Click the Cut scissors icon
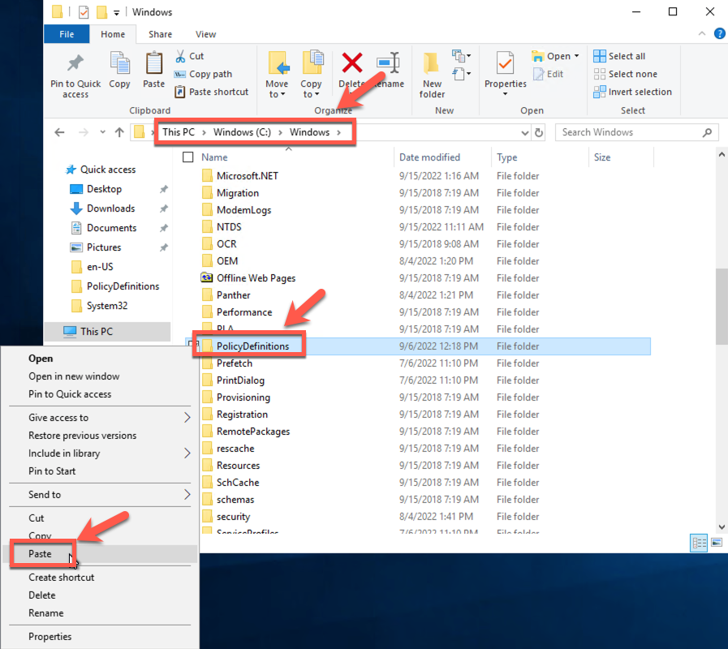The image size is (728, 649). pos(180,56)
